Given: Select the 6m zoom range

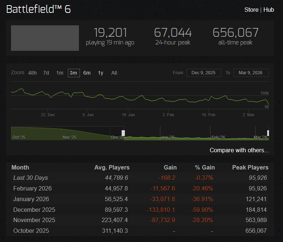Looking at the screenshot, I should (x=87, y=73).
